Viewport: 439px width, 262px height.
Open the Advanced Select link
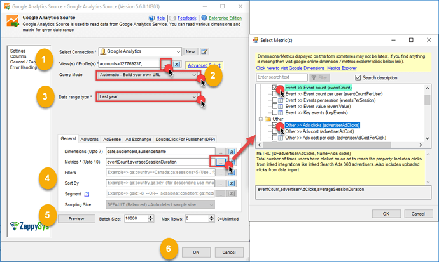tap(204, 65)
